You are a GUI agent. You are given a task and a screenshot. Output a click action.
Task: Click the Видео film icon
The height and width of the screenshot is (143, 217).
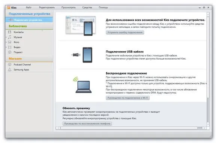pos(10,47)
